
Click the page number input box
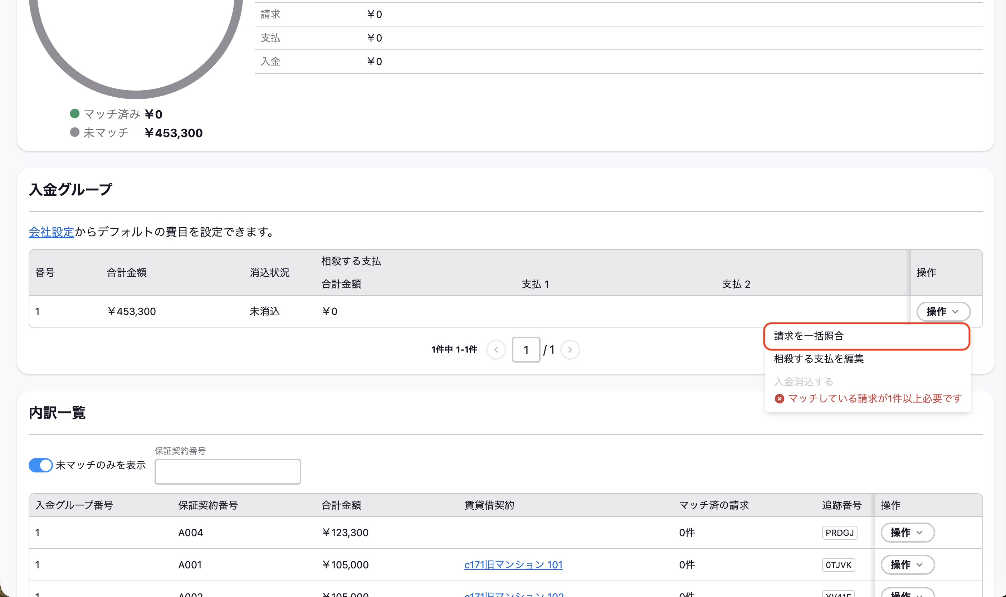point(526,350)
